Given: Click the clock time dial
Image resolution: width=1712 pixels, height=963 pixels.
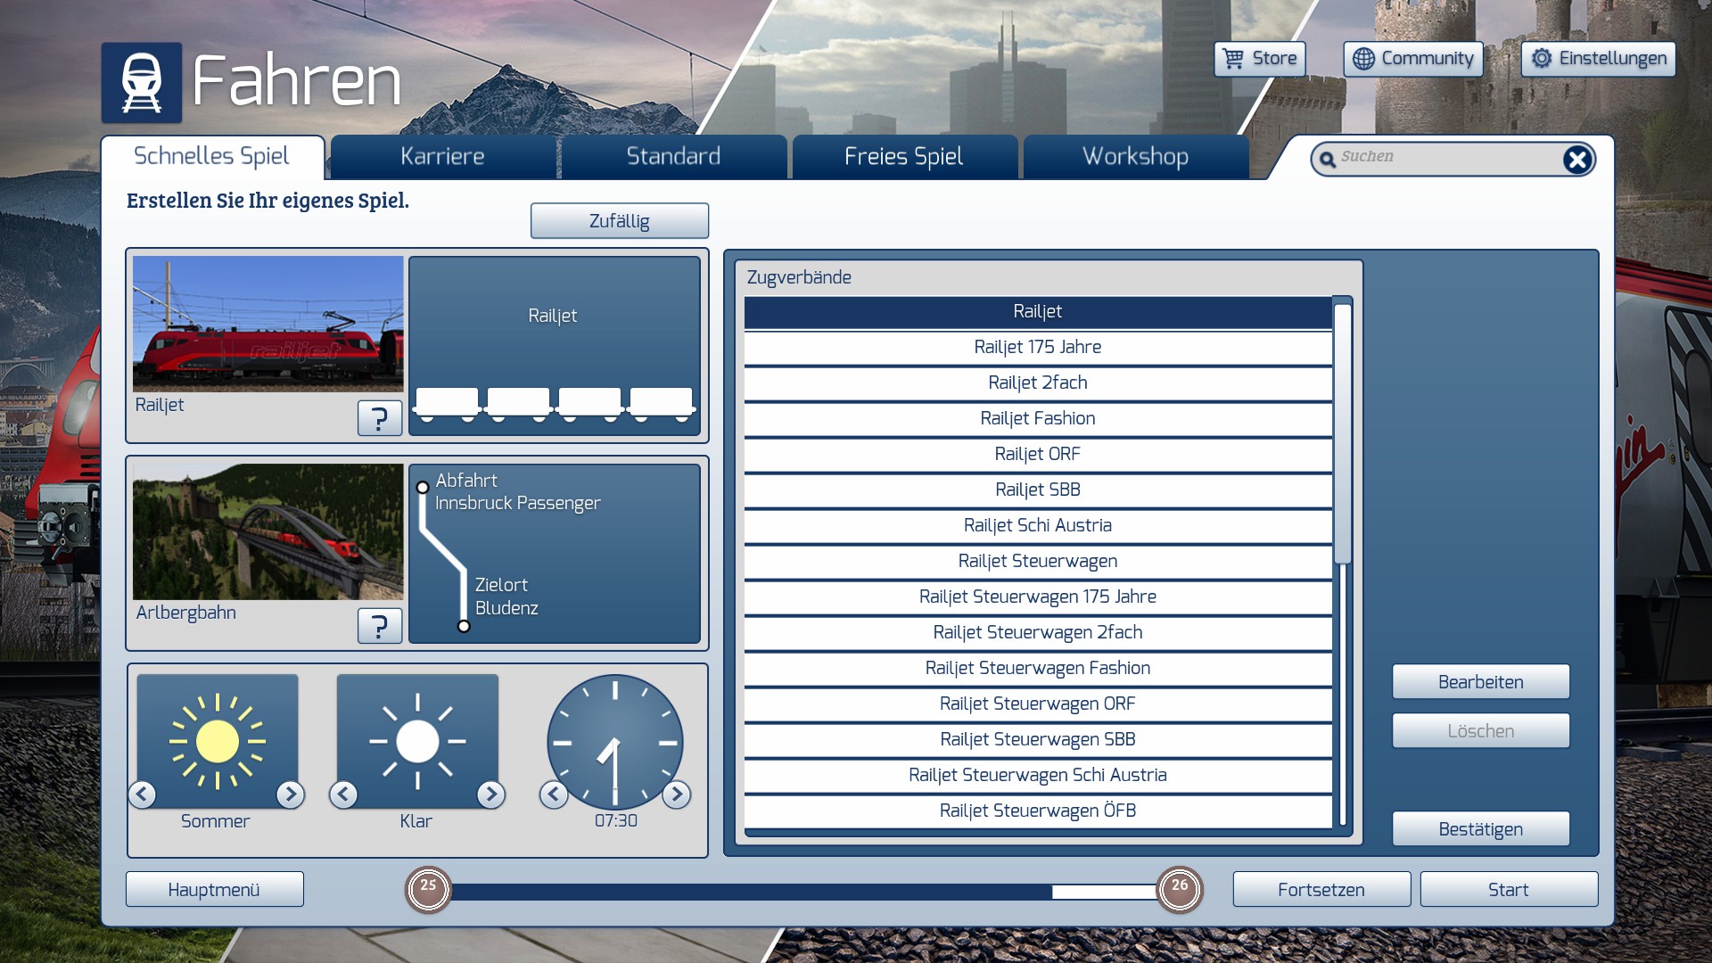Looking at the screenshot, I should [x=614, y=741].
